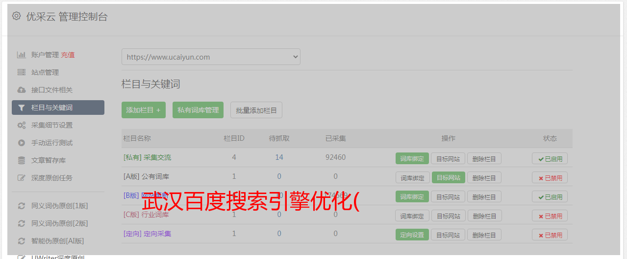Viewport: 627px width, 259px height.
Task: Click 词库绑定 for 公有词库 row
Action: point(412,177)
